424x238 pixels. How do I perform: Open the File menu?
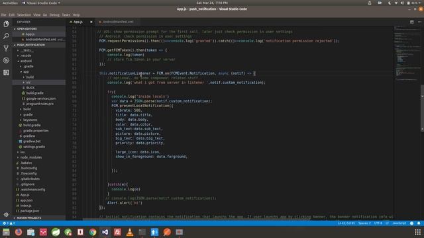tap(3, 15)
